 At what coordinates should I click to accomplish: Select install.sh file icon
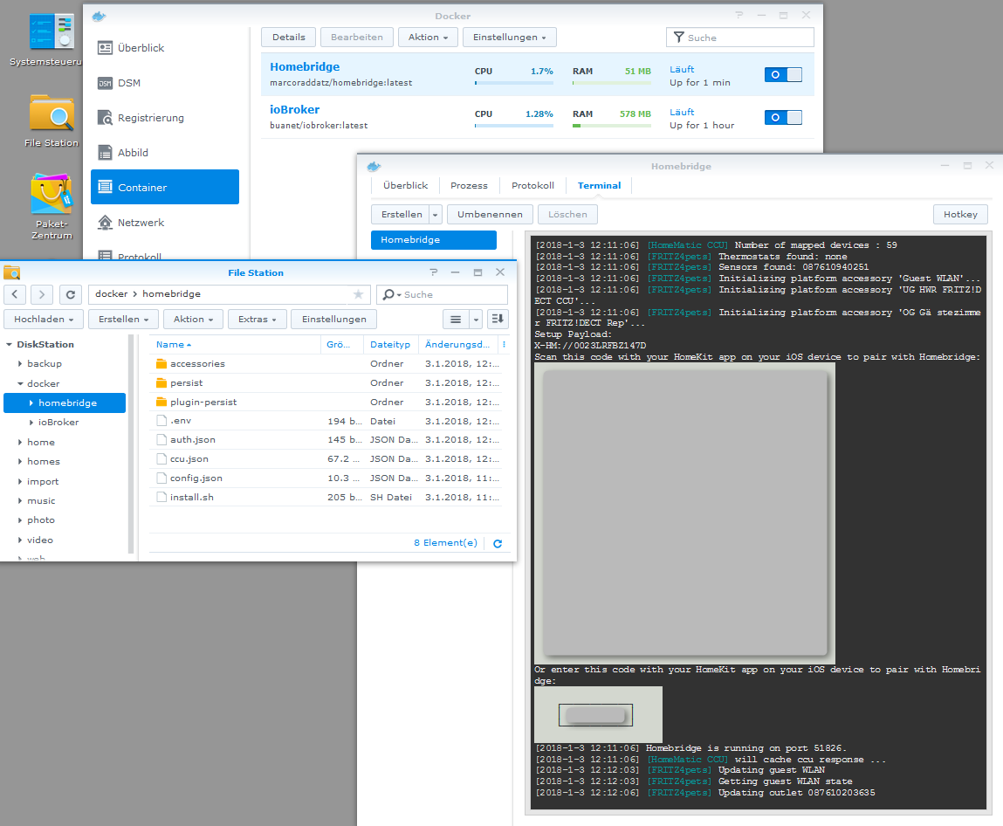point(161,497)
